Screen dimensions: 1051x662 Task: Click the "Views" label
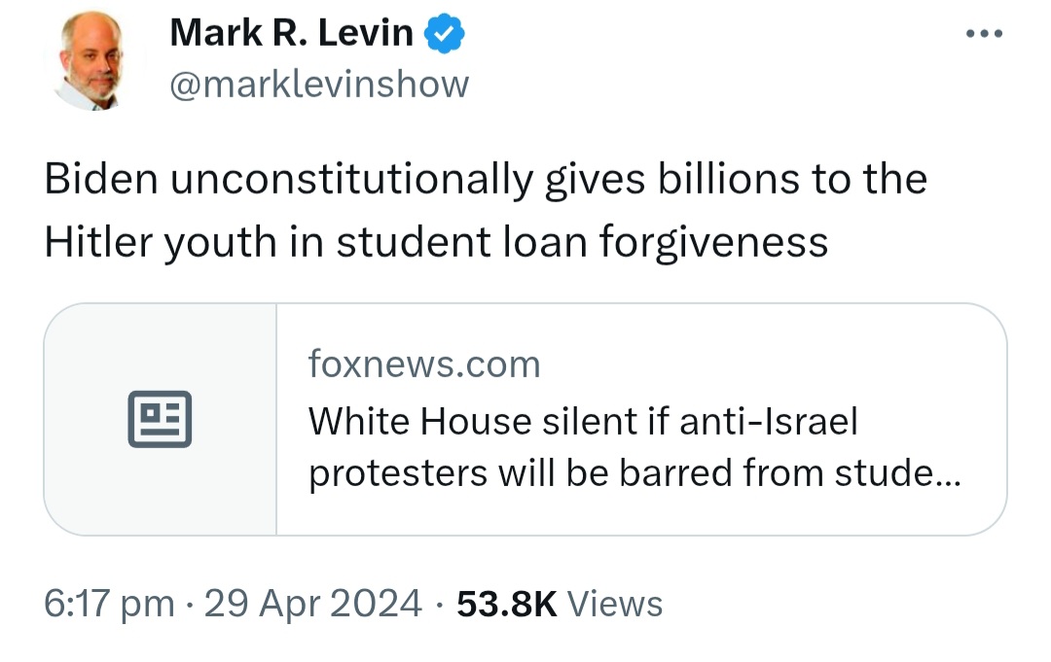coord(615,604)
